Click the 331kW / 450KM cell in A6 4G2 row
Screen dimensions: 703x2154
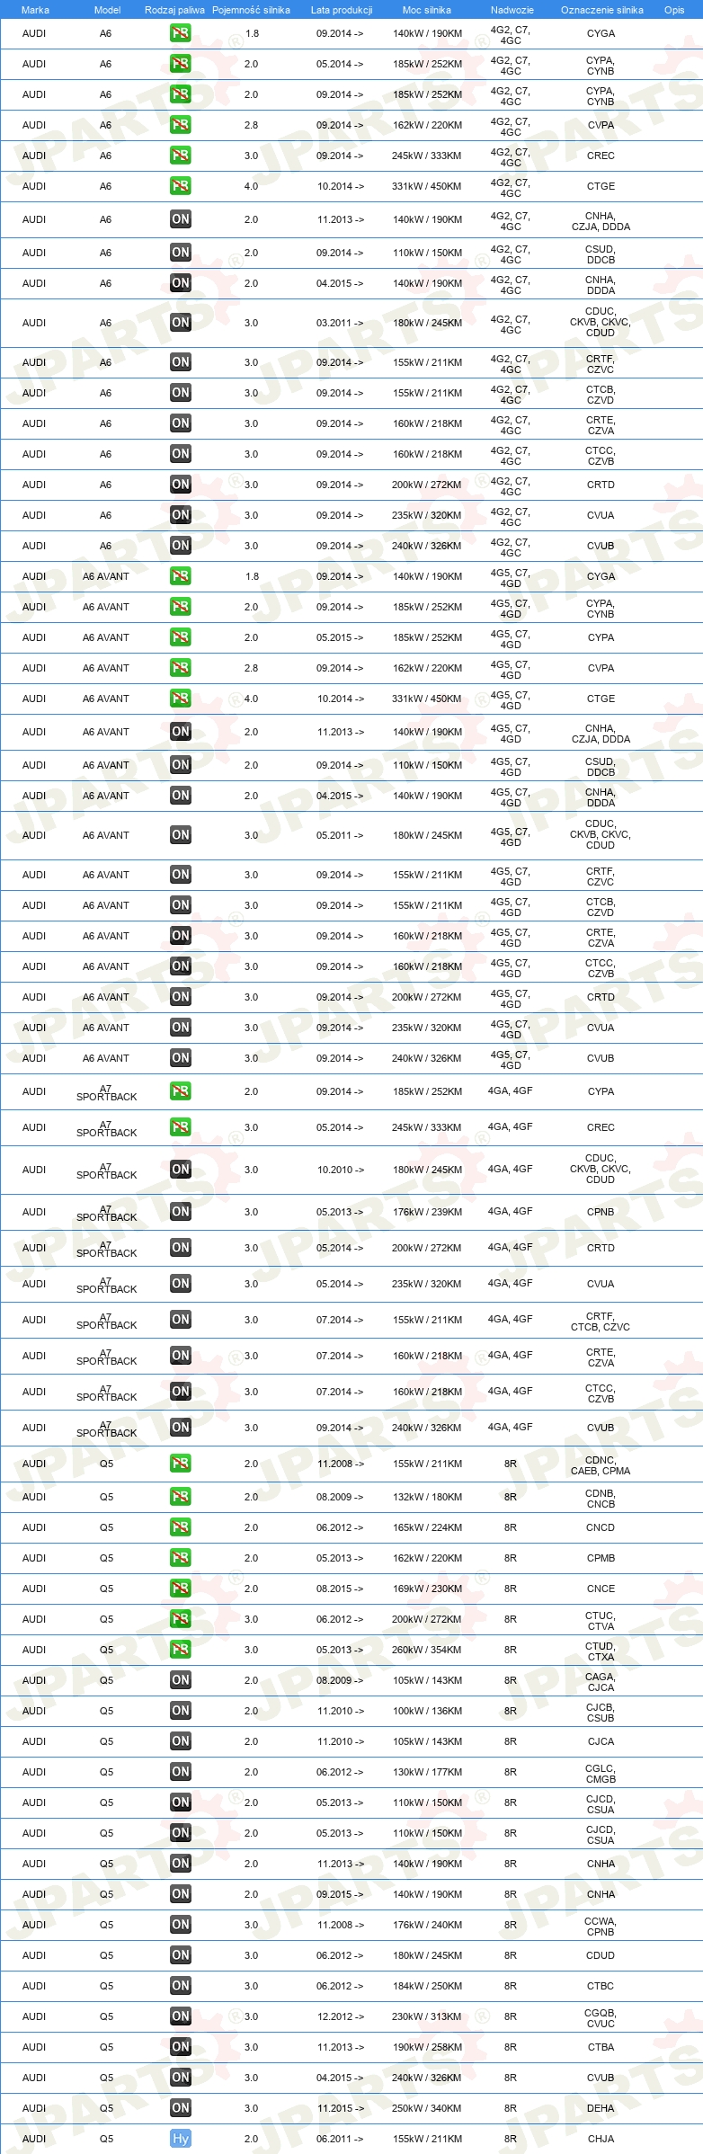426,186
